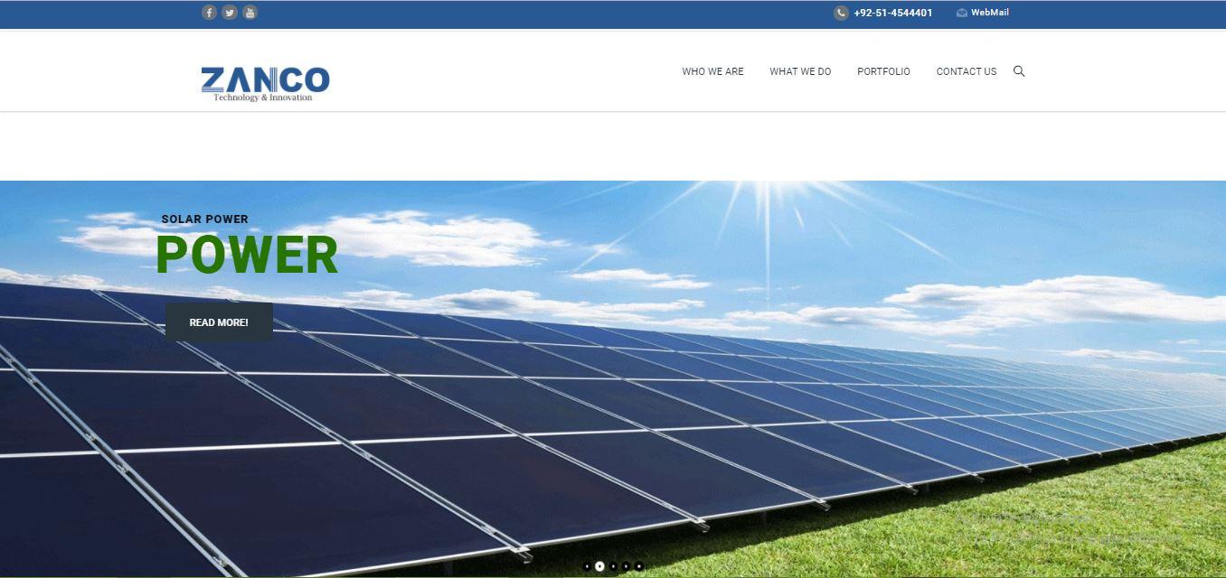
Task: Open the WHO WE ARE menu
Action: click(712, 71)
